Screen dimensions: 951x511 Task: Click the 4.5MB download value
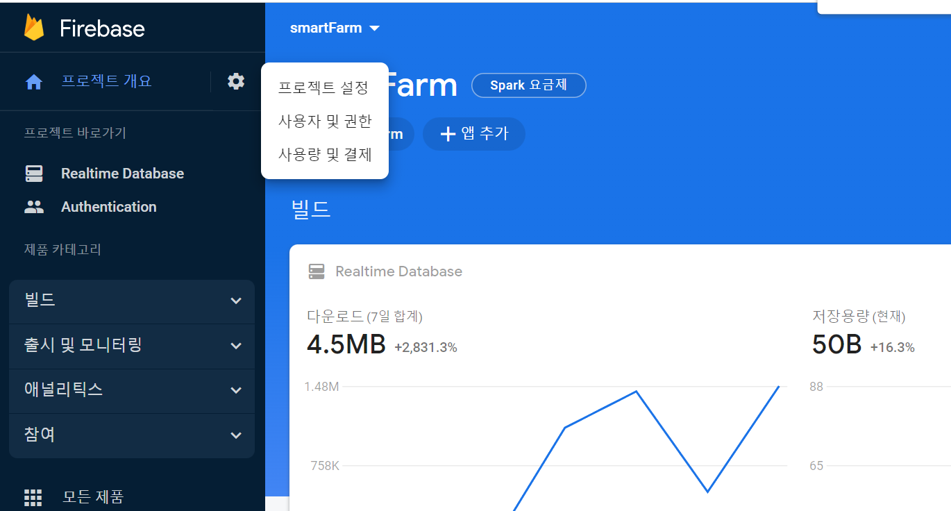pos(346,344)
